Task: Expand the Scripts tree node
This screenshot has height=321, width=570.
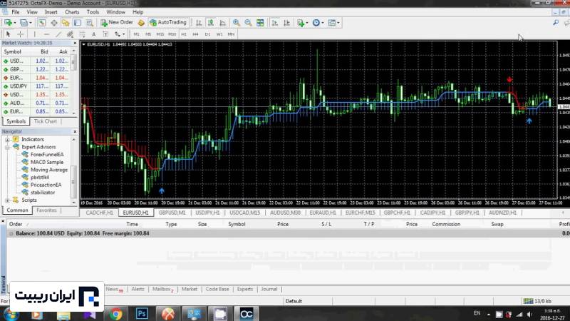Action: [x=8, y=200]
